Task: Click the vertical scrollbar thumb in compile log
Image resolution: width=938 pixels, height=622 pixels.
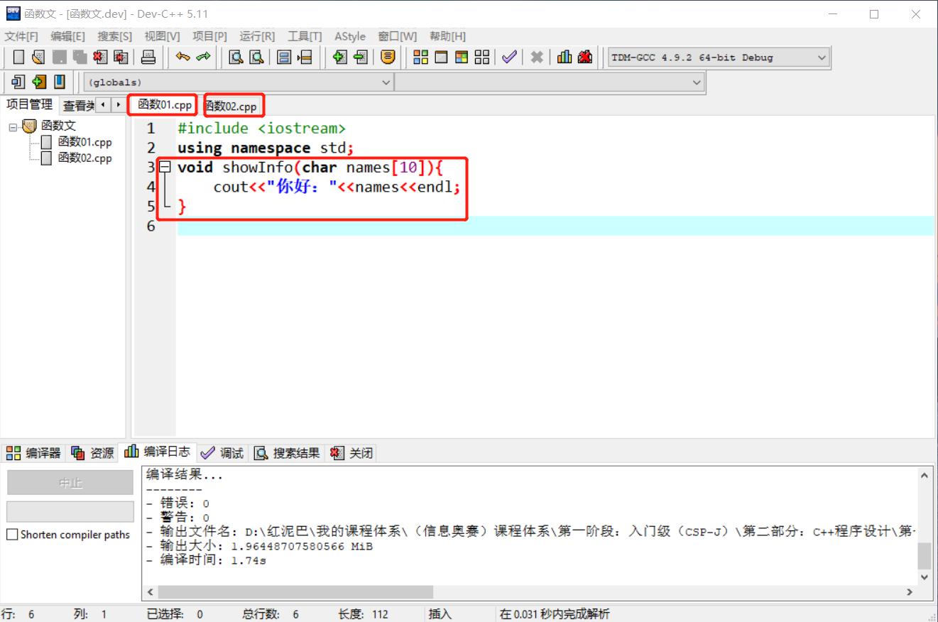Action: tap(925, 556)
